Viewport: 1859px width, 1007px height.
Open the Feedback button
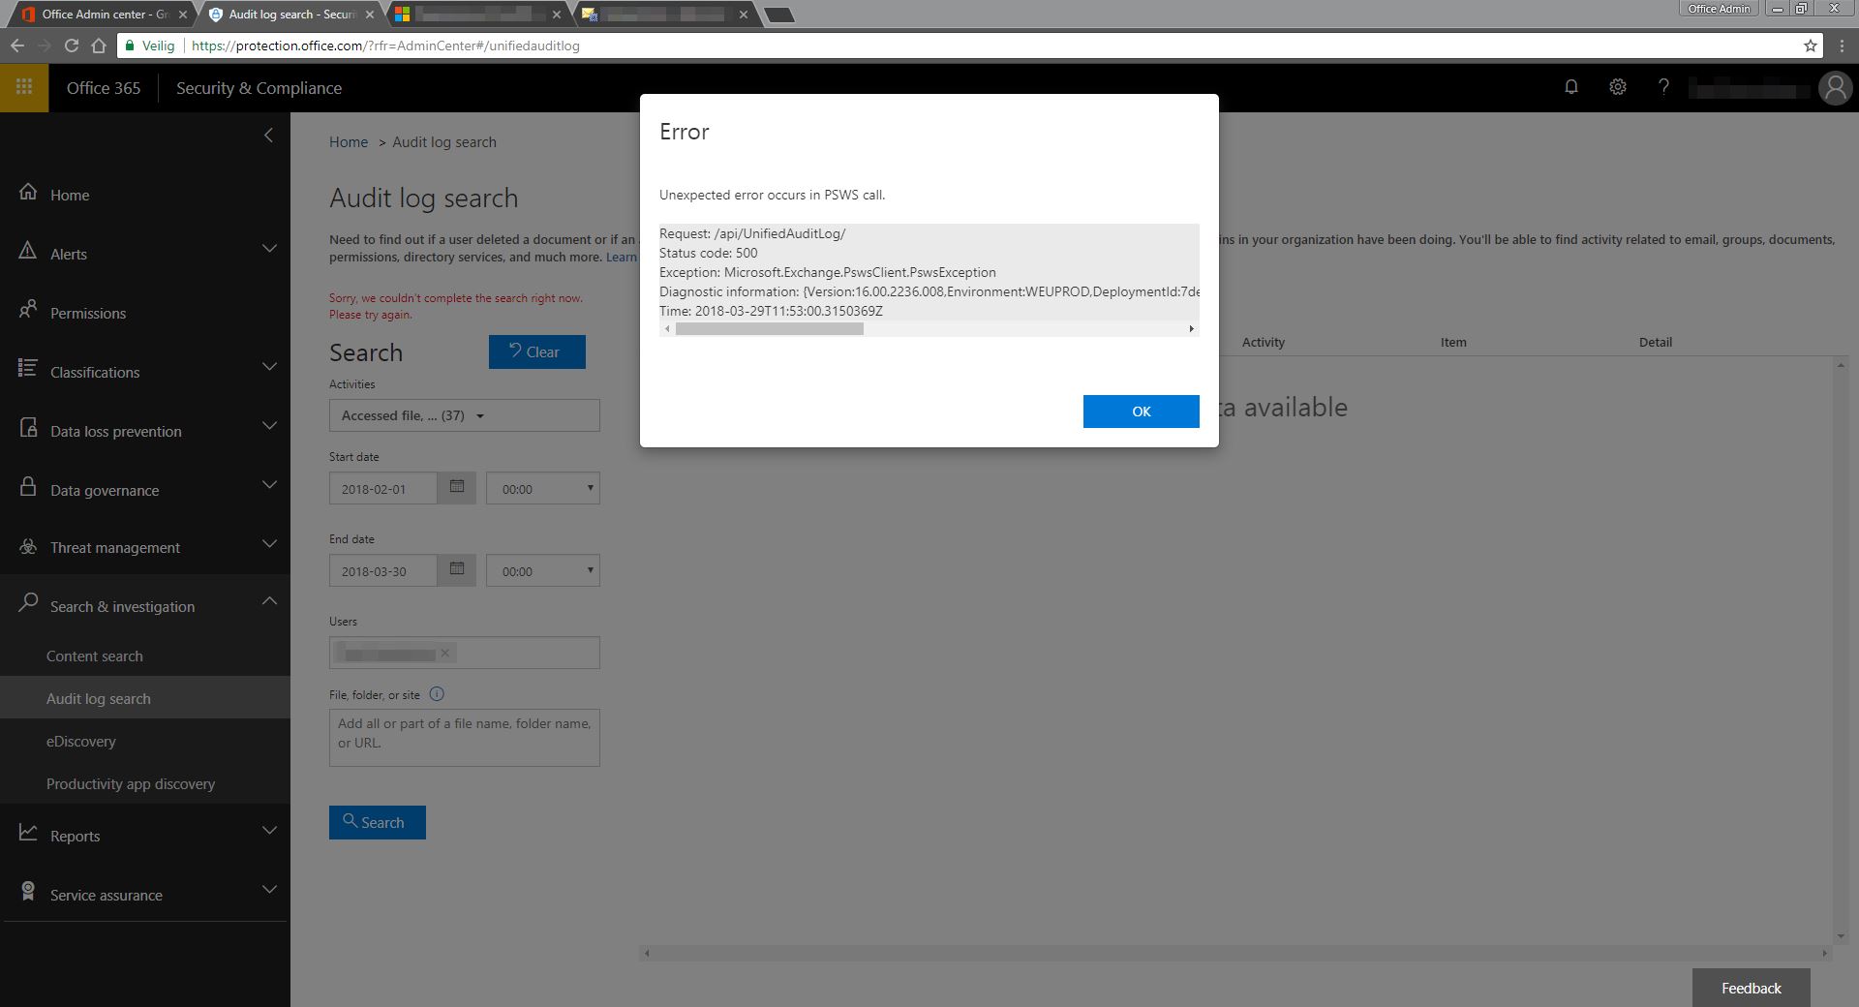point(1752,988)
